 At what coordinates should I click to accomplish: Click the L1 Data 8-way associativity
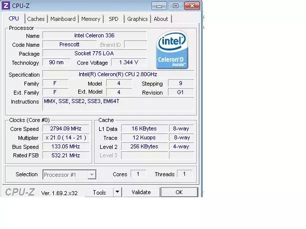181,128
